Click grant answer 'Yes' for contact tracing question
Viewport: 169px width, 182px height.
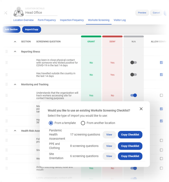(x=91, y=95)
